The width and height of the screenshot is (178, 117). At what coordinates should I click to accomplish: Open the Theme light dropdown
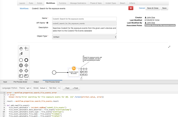[28, 88]
